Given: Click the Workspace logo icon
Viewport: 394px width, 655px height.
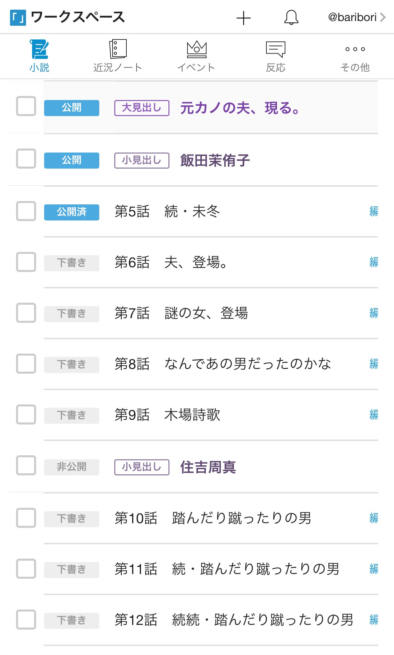Looking at the screenshot, I should tap(18, 18).
